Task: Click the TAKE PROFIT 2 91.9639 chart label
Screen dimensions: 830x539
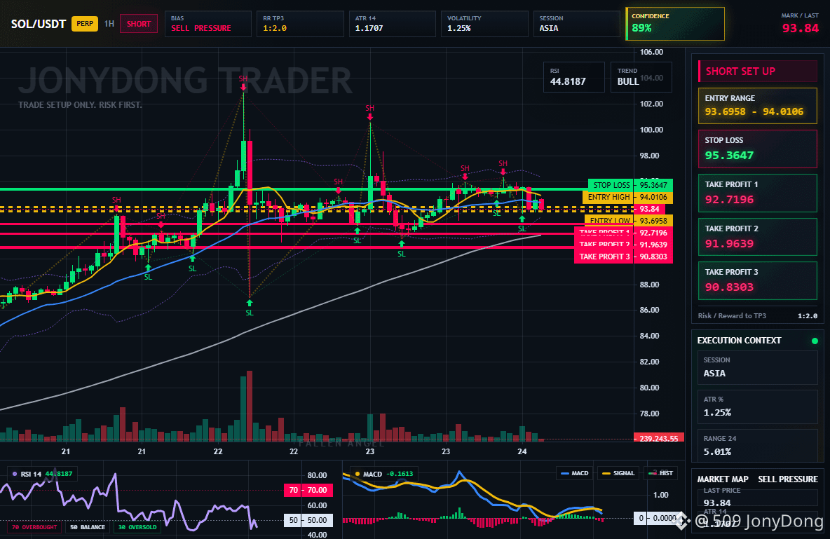Action: tap(624, 245)
